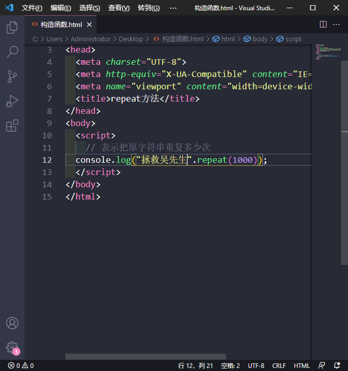Open the Source Control view
This screenshot has width=348, height=371.
click(x=12, y=77)
